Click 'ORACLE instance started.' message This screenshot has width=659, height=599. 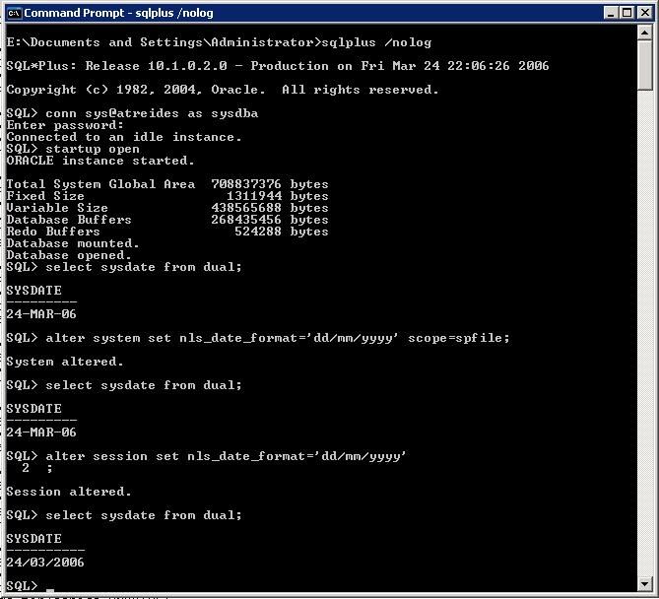tap(100, 161)
